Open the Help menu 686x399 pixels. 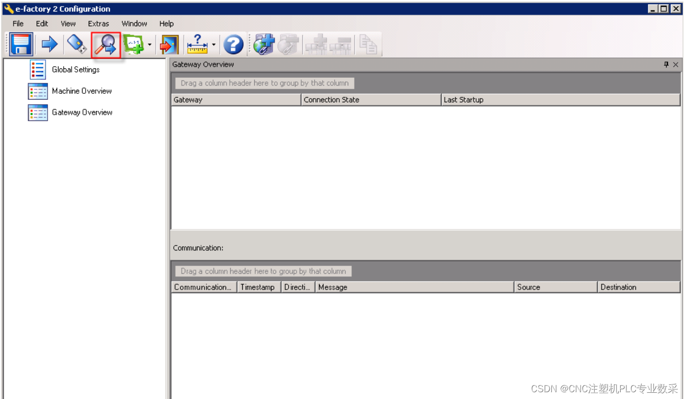coord(167,23)
